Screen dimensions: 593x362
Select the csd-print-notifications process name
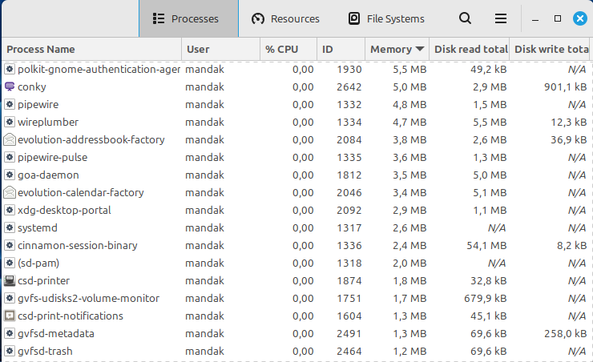click(x=71, y=316)
